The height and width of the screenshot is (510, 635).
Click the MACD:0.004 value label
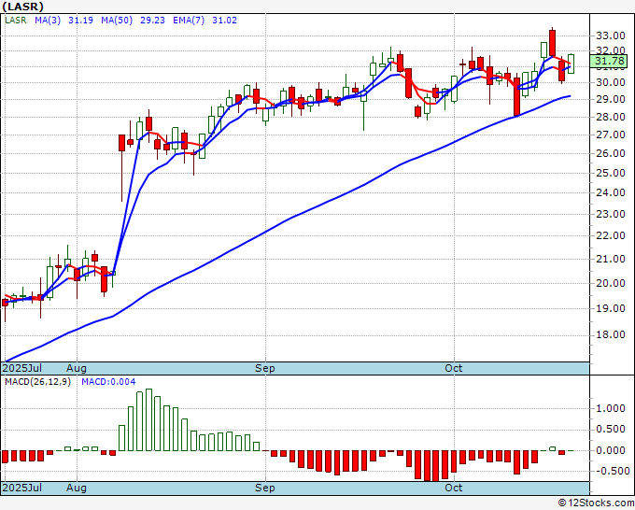tap(108, 382)
